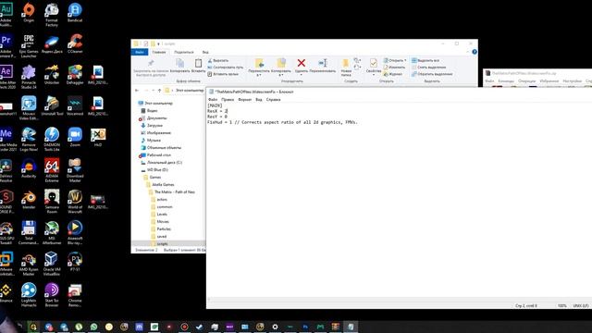Click Pin to Quick access icon in ribbon

(x=151, y=63)
